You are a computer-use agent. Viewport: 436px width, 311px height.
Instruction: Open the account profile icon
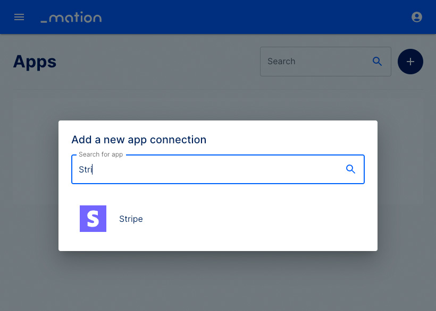coord(416,17)
